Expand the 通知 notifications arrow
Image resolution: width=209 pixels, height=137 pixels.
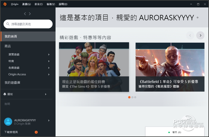coord(46,94)
